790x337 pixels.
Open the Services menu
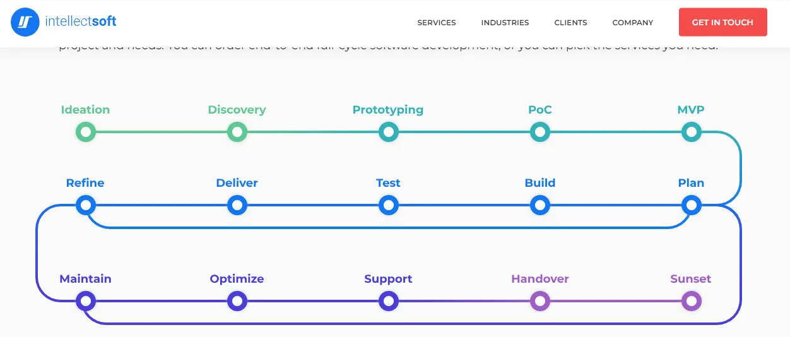click(437, 23)
